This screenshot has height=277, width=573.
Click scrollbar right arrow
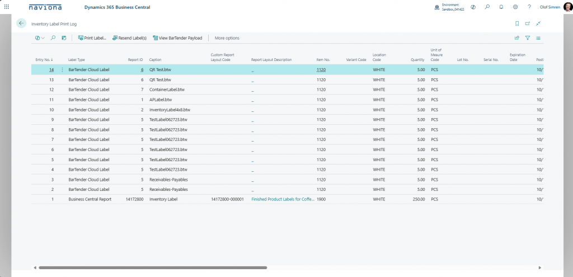[540, 268]
